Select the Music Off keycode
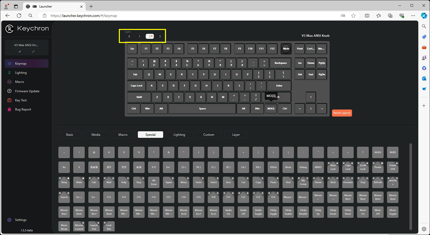The image size is (430, 235). click(378, 212)
